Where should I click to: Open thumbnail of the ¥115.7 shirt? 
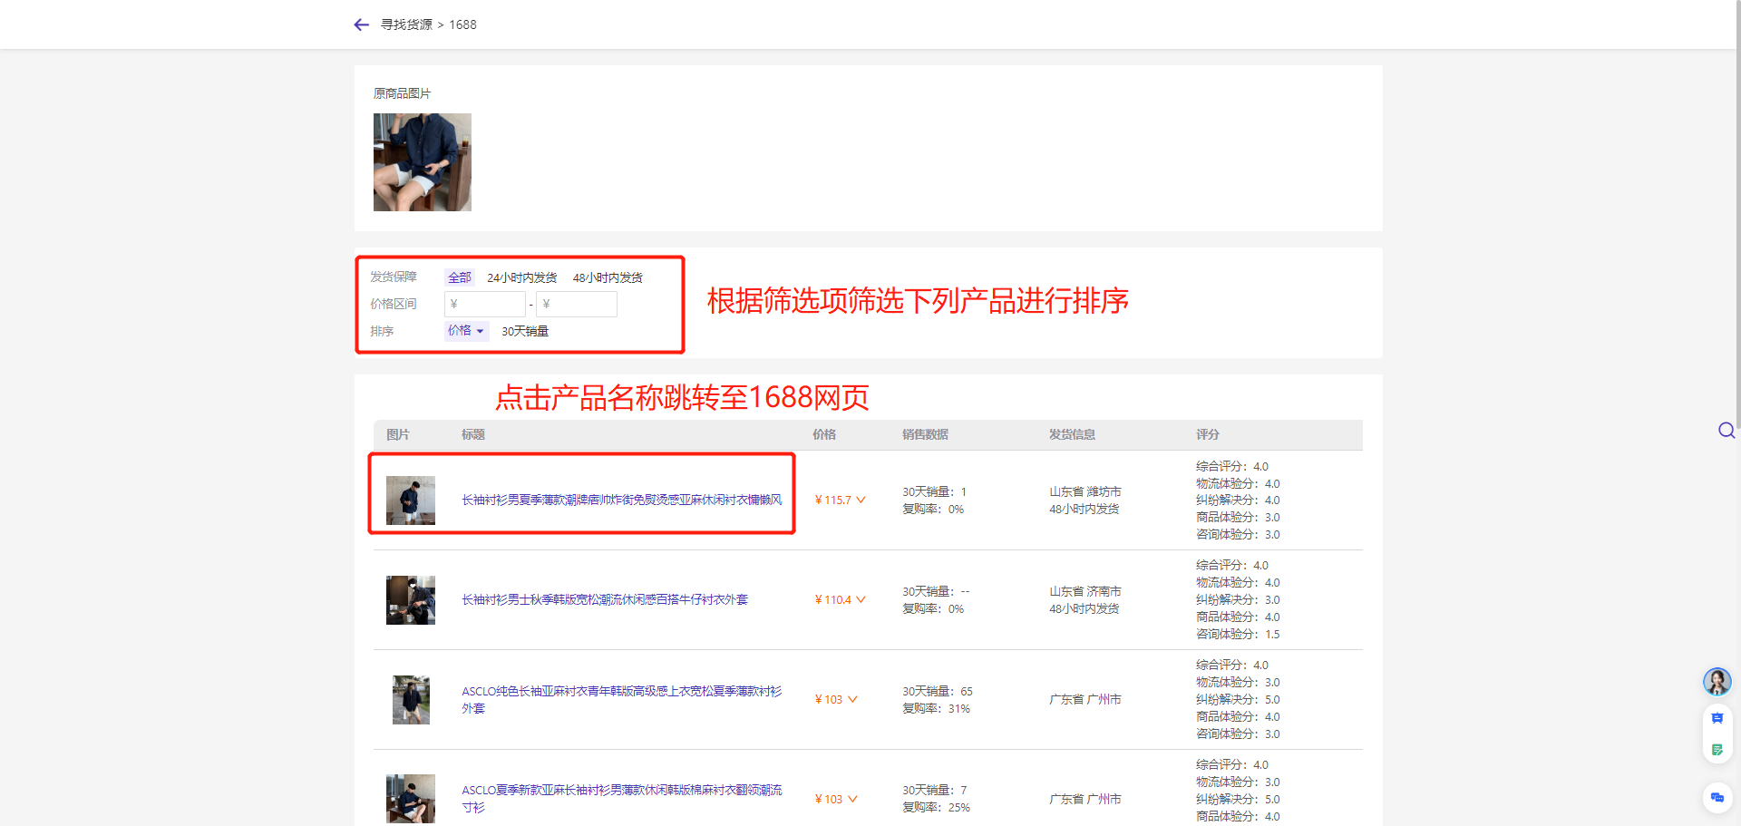click(410, 500)
